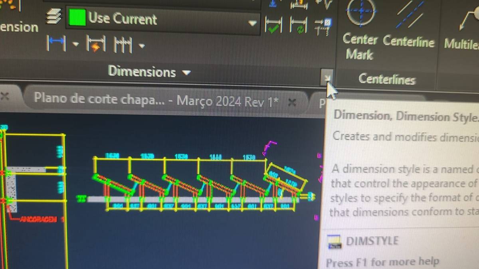Click the DIMSTYLE command icon in the tooltip

tap(335, 242)
